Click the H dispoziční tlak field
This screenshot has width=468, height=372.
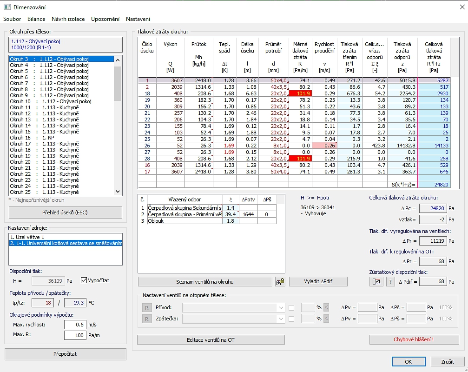tap(48, 281)
